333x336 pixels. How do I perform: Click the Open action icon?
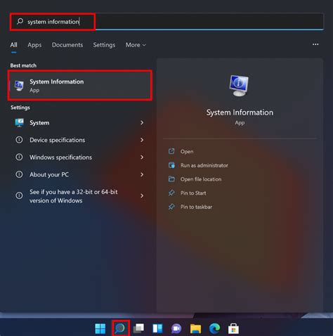pos(171,151)
